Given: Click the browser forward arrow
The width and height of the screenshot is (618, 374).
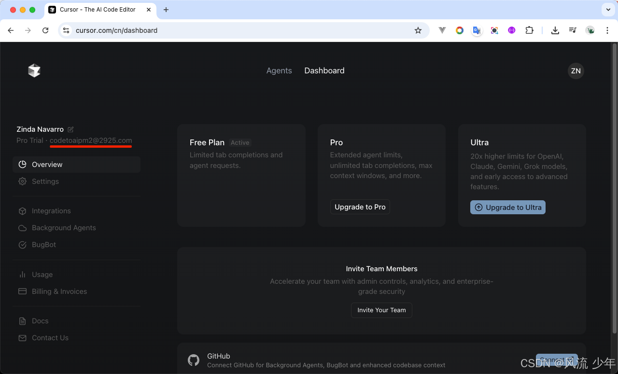Looking at the screenshot, I should [x=28, y=30].
